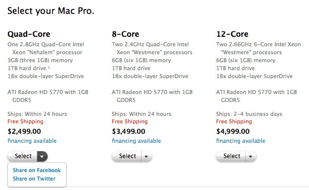Image resolution: width=309 pixels, height=190 pixels.
Task: Click the 8-Core heading
Action: click(125, 34)
